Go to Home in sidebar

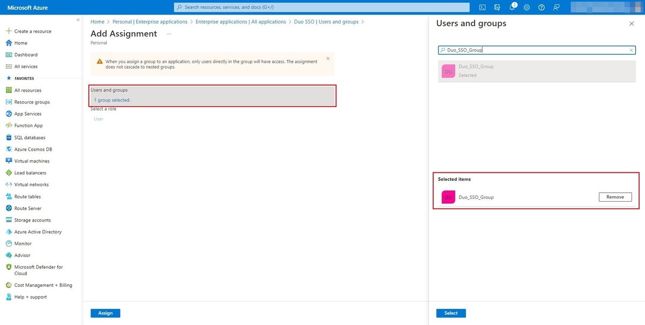[x=21, y=43]
